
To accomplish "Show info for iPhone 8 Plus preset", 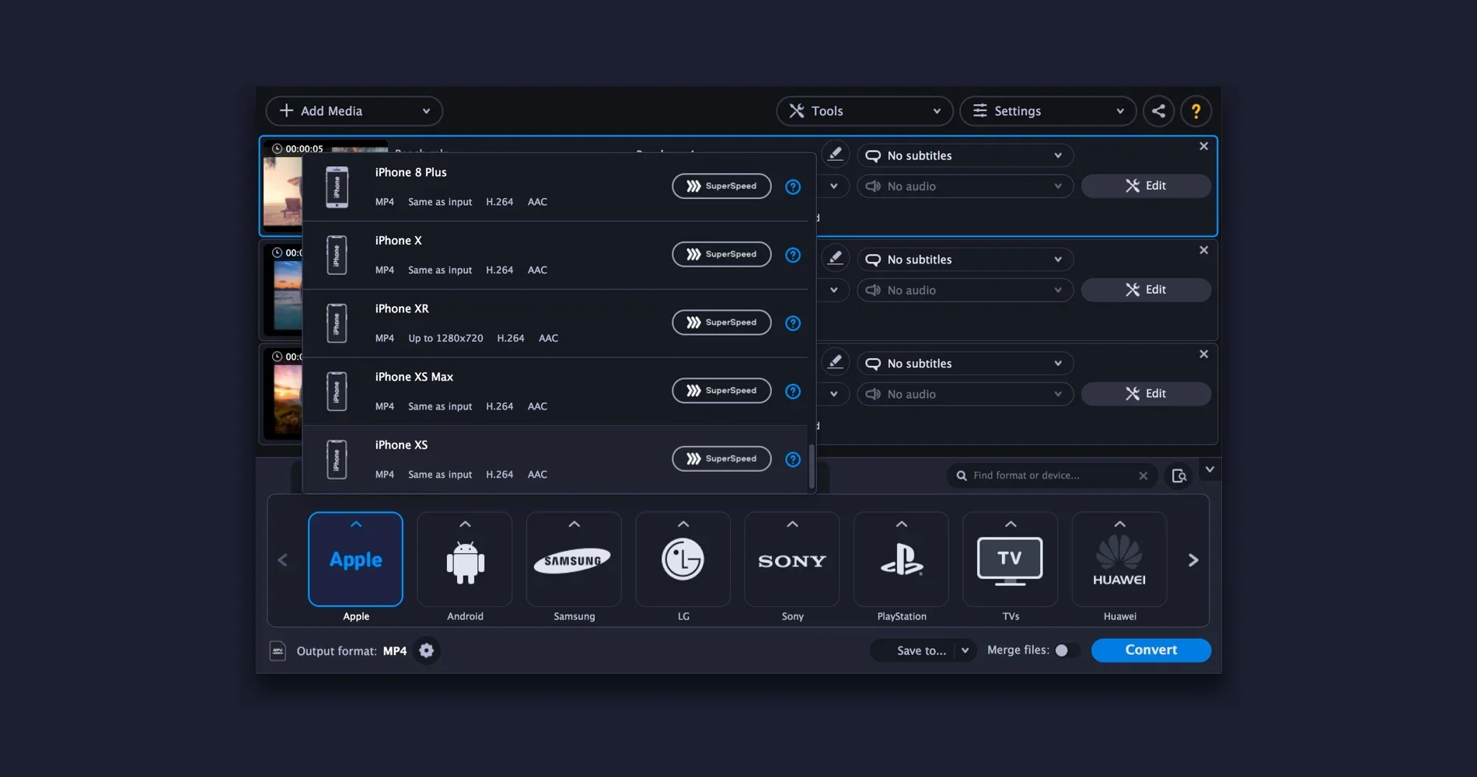I will click(x=793, y=186).
